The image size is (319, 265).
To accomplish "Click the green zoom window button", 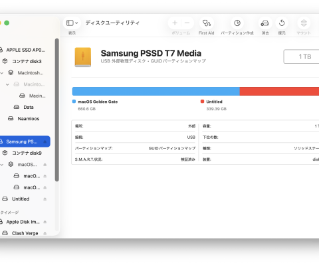I will (x=7, y=23).
